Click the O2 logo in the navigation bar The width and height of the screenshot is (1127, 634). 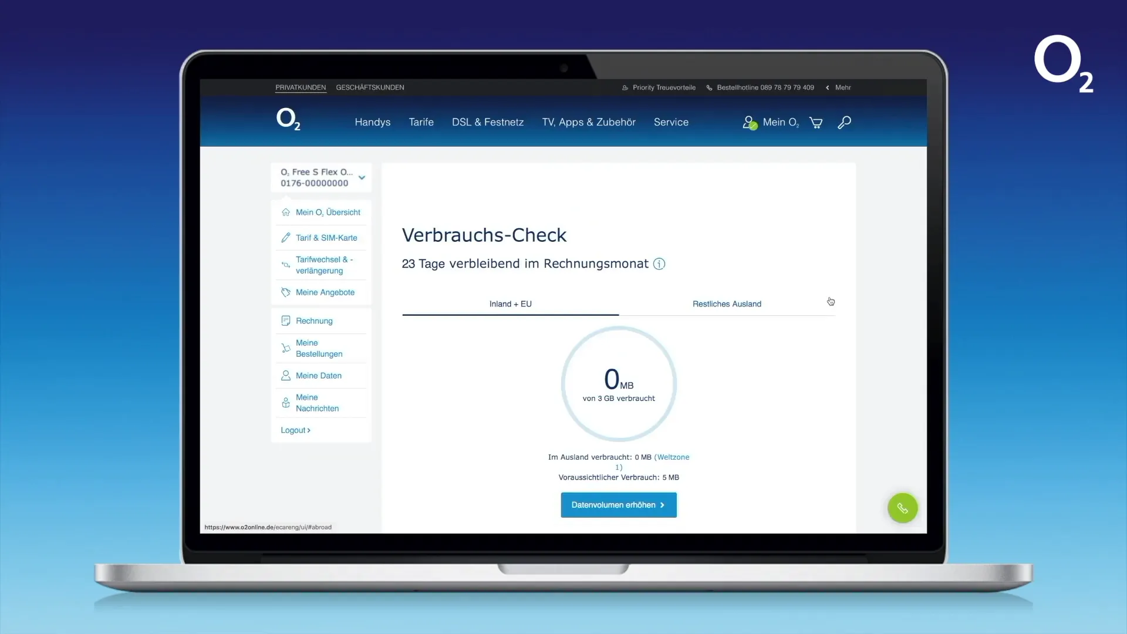click(288, 119)
